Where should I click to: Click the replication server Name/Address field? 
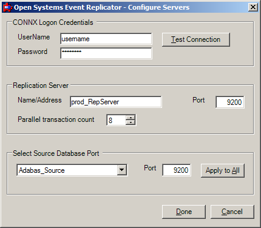[x=115, y=102]
